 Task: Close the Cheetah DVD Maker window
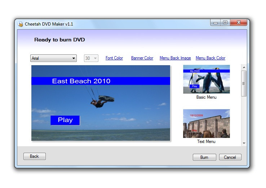(x=239, y=23)
